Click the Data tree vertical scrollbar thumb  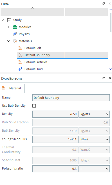(111, 22)
